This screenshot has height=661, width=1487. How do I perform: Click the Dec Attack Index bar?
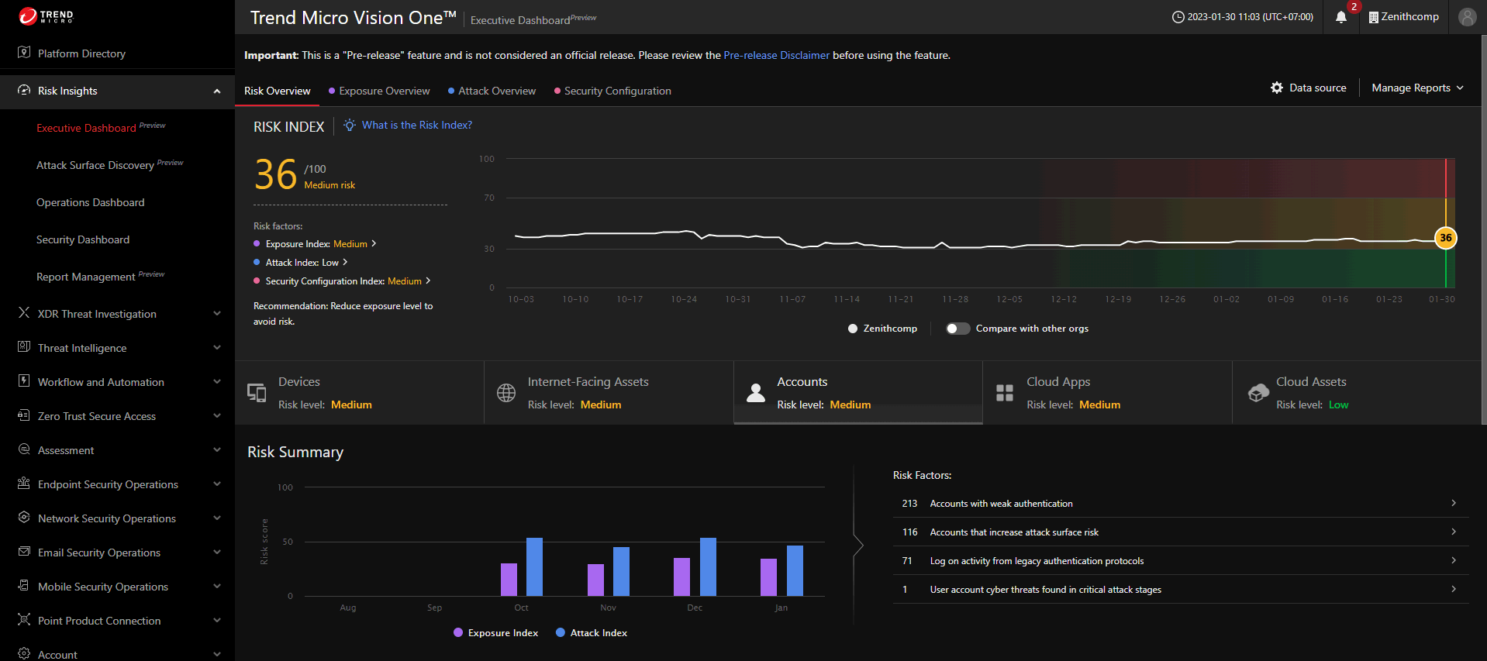click(x=708, y=566)
